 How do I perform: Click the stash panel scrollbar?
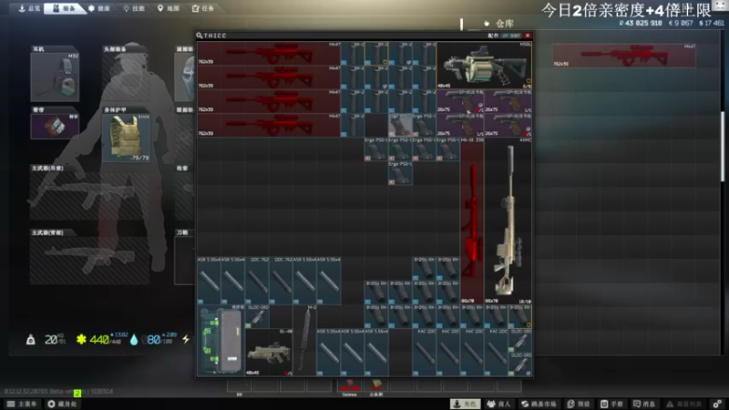[722, 147]
